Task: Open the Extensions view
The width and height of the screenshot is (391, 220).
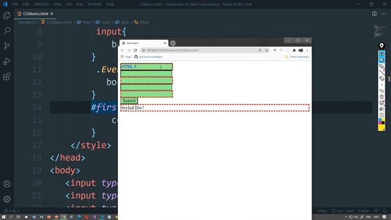Action: (7, 76)
